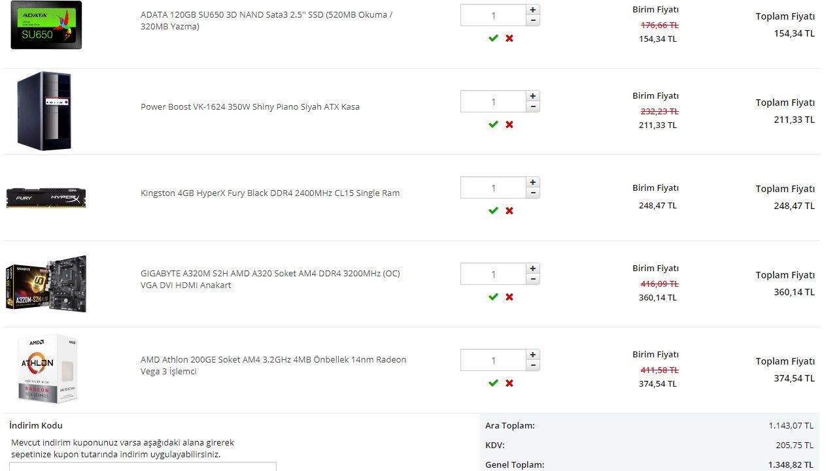Open GIGABYTE A320M S2H product link
This screenshot has height=471, width=826.
pyautogui.click(x=269, y=279)
